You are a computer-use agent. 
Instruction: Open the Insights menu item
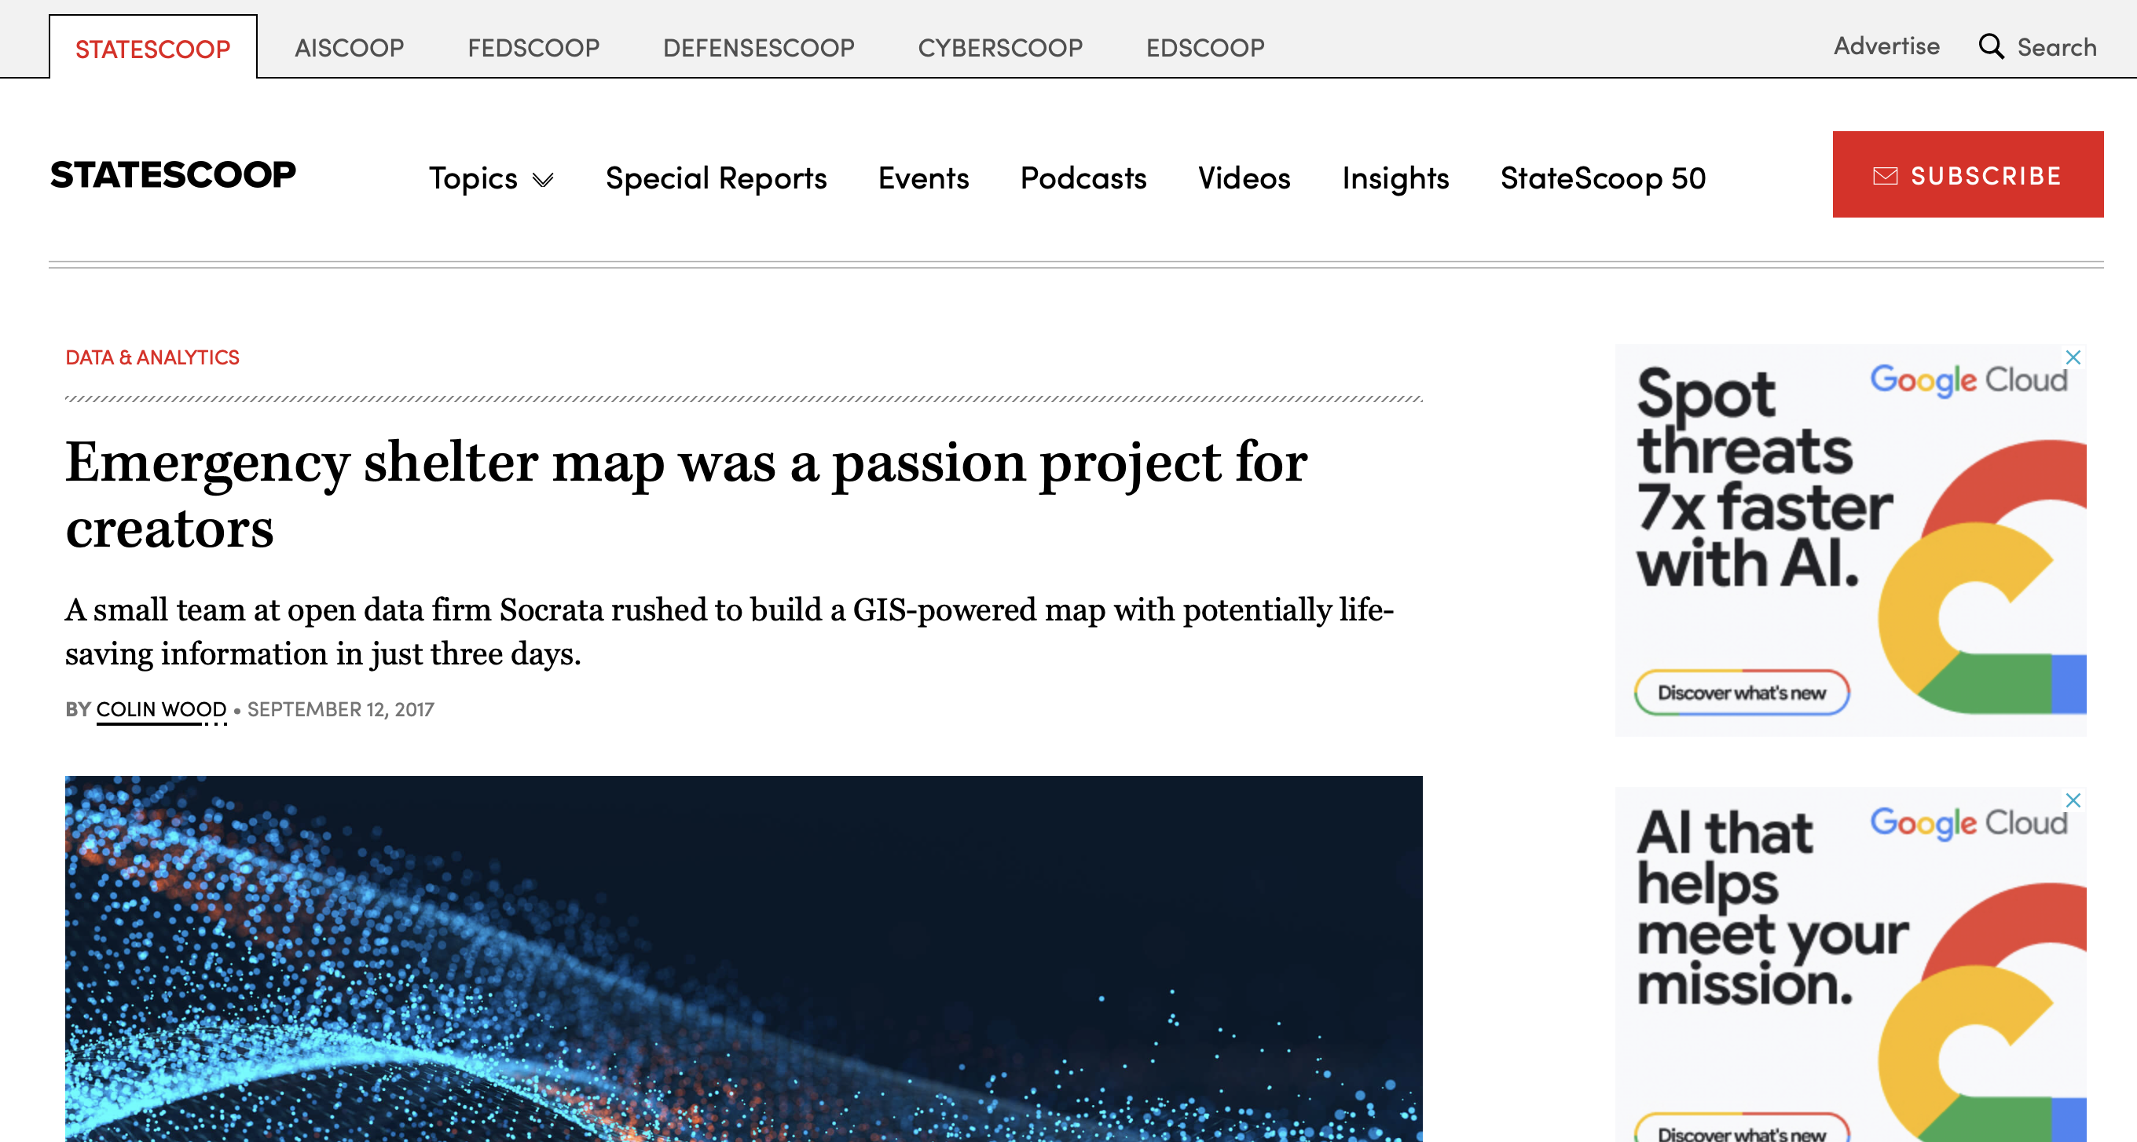pos(1395,178)
